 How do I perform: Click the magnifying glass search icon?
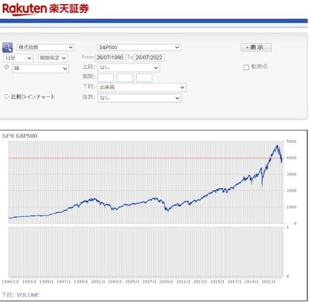point(8,47)
